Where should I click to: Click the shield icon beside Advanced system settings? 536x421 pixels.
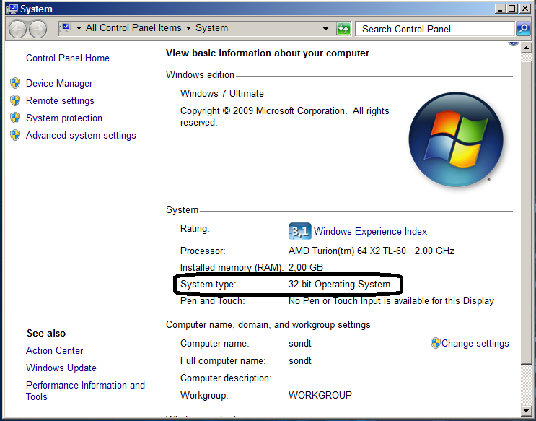click(15, 135)
